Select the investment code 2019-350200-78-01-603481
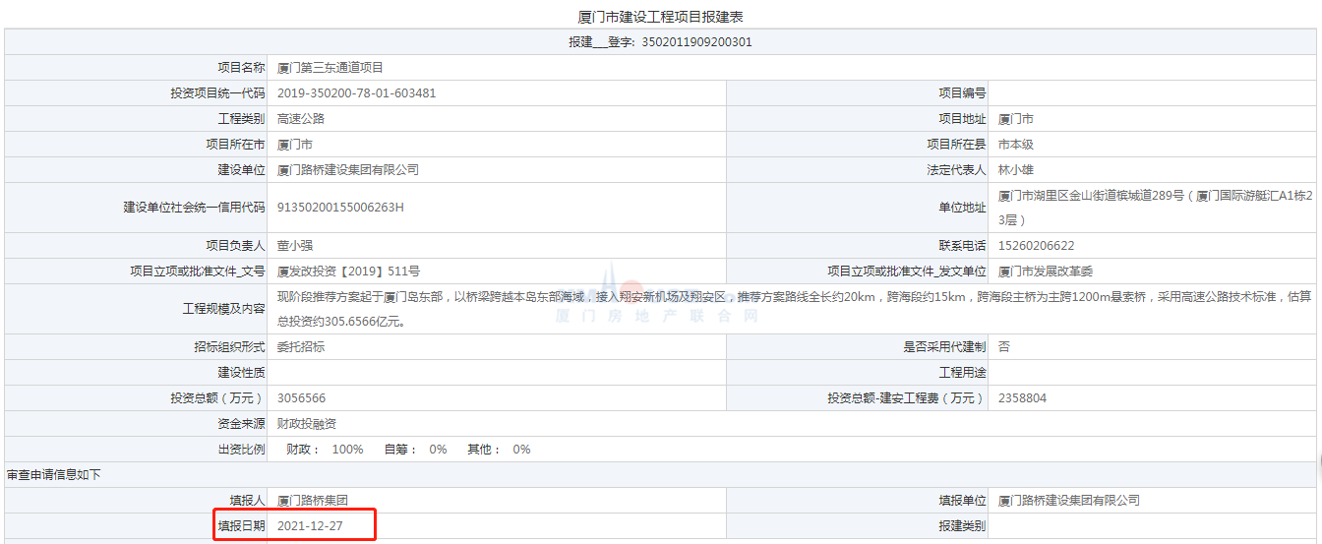The image size is (1322, 544). pos(356,93)
